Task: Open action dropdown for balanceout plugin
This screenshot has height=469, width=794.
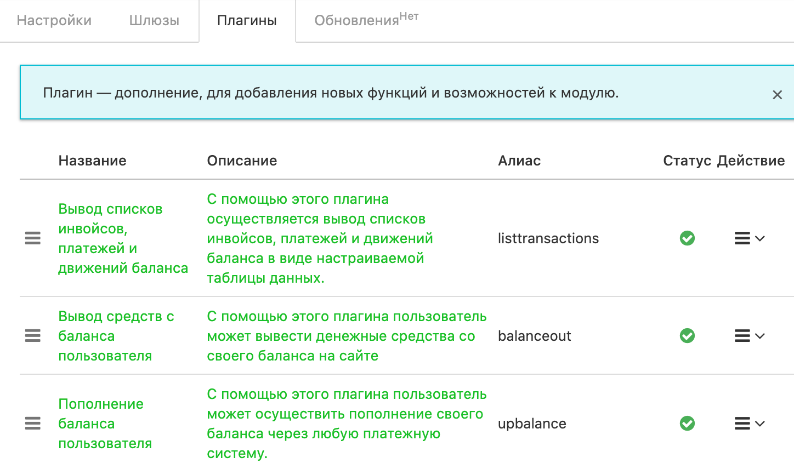Action: [749, 336]
